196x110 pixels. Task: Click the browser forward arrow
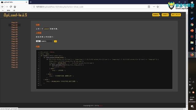[7, 7]
